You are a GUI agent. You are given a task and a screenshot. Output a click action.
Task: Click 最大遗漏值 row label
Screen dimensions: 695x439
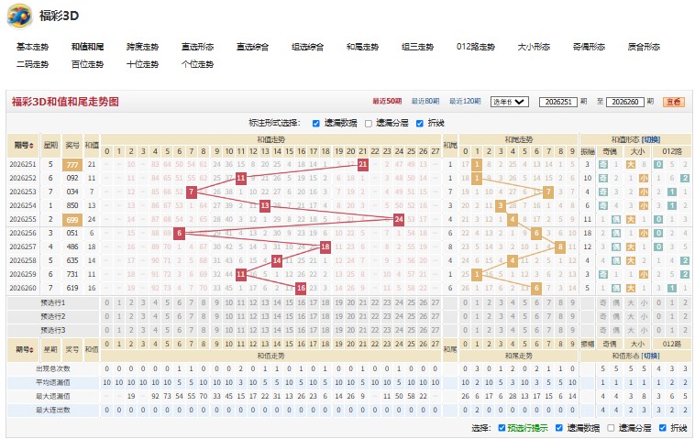[x=53, y=396]
